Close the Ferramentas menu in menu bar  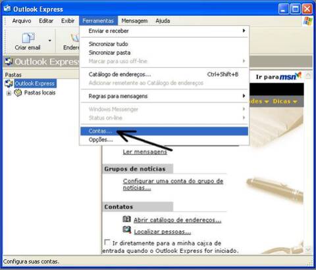[x=98, y=21]
